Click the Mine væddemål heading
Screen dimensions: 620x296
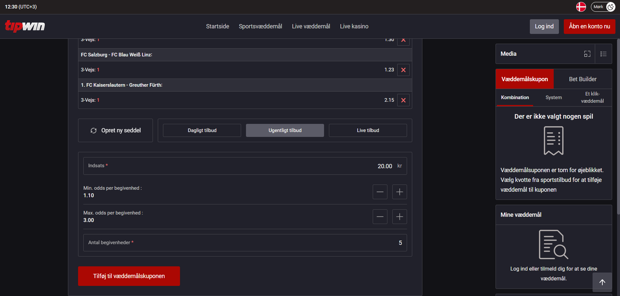coord(521,215)
